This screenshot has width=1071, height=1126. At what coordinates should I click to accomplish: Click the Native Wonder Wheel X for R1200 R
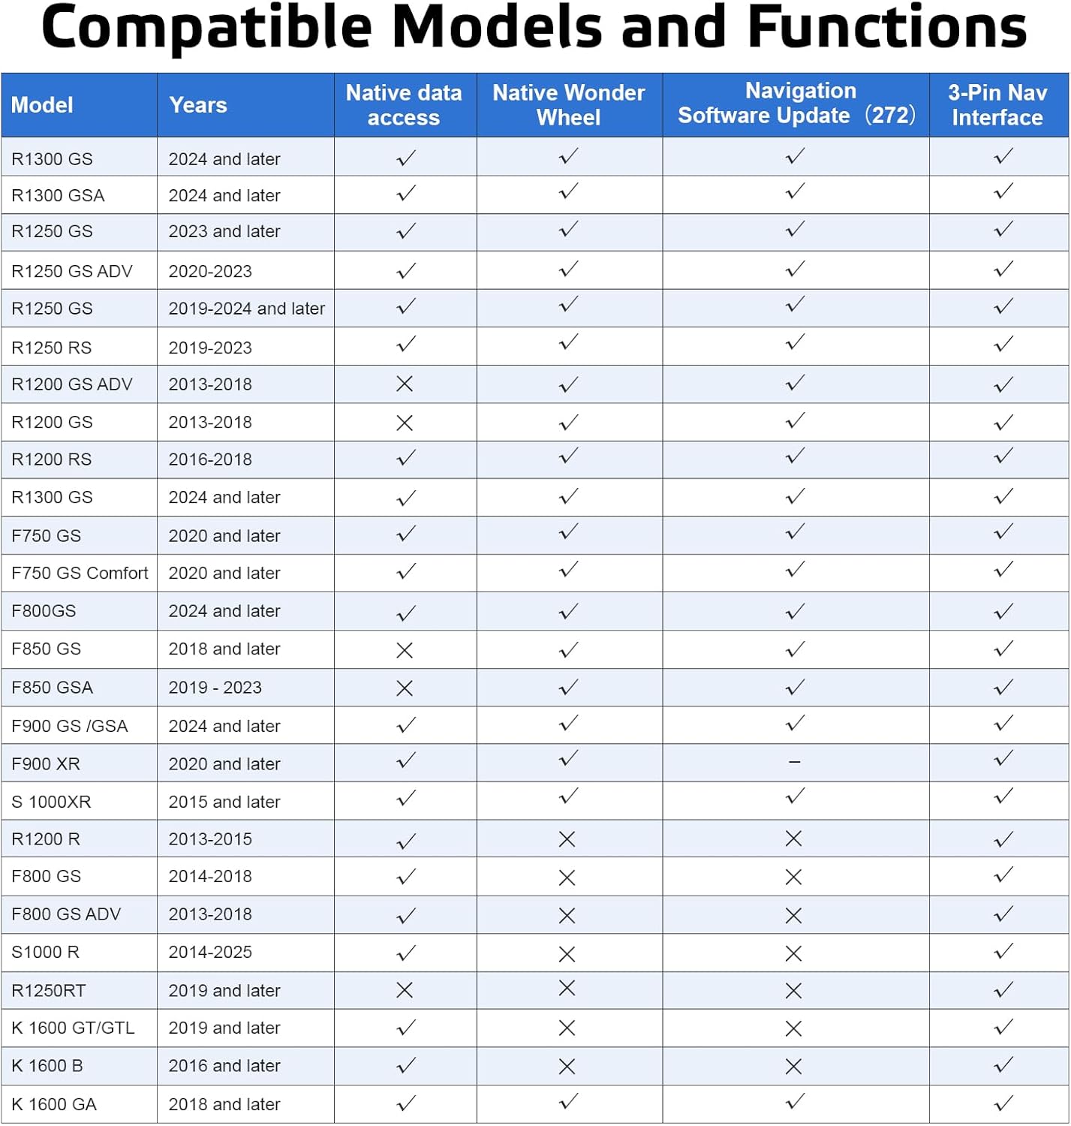coord(567,839)
